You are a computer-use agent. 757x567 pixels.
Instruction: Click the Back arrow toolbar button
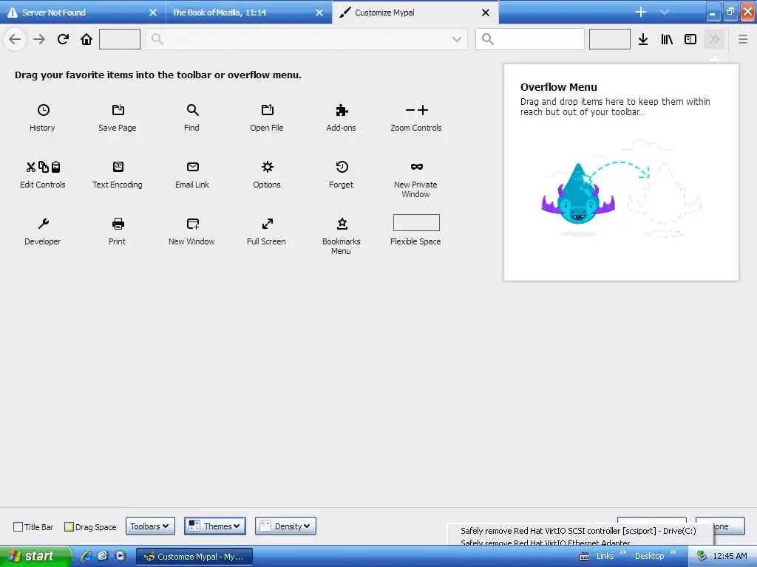click(x=15, y=39)
